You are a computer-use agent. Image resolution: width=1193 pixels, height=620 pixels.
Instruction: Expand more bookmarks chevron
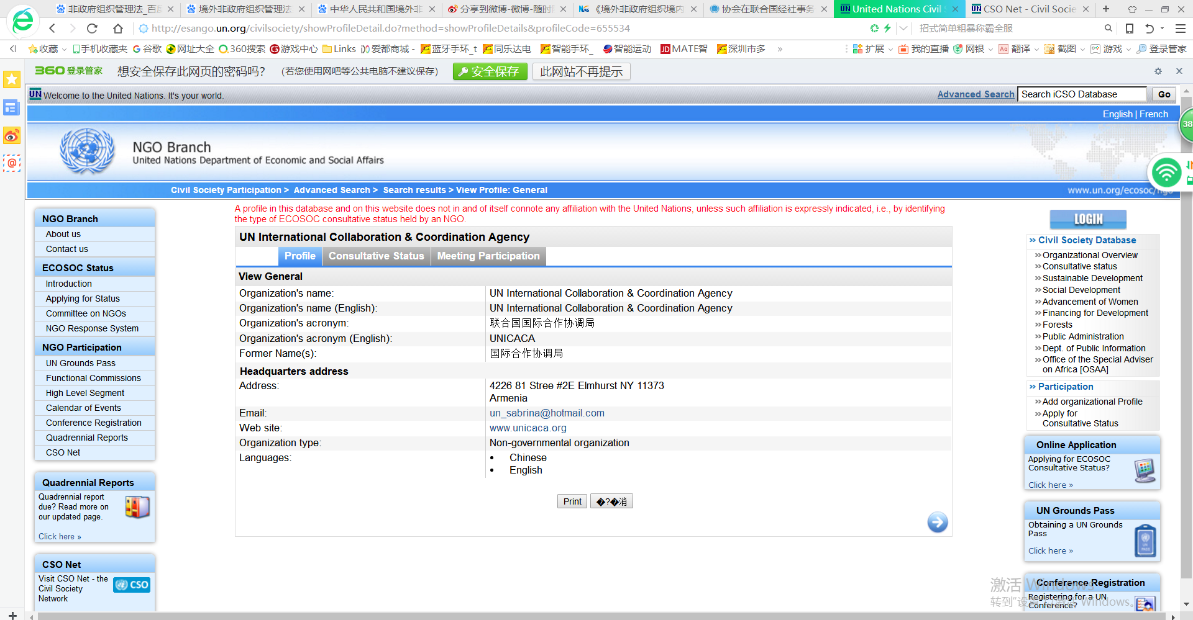780,49
